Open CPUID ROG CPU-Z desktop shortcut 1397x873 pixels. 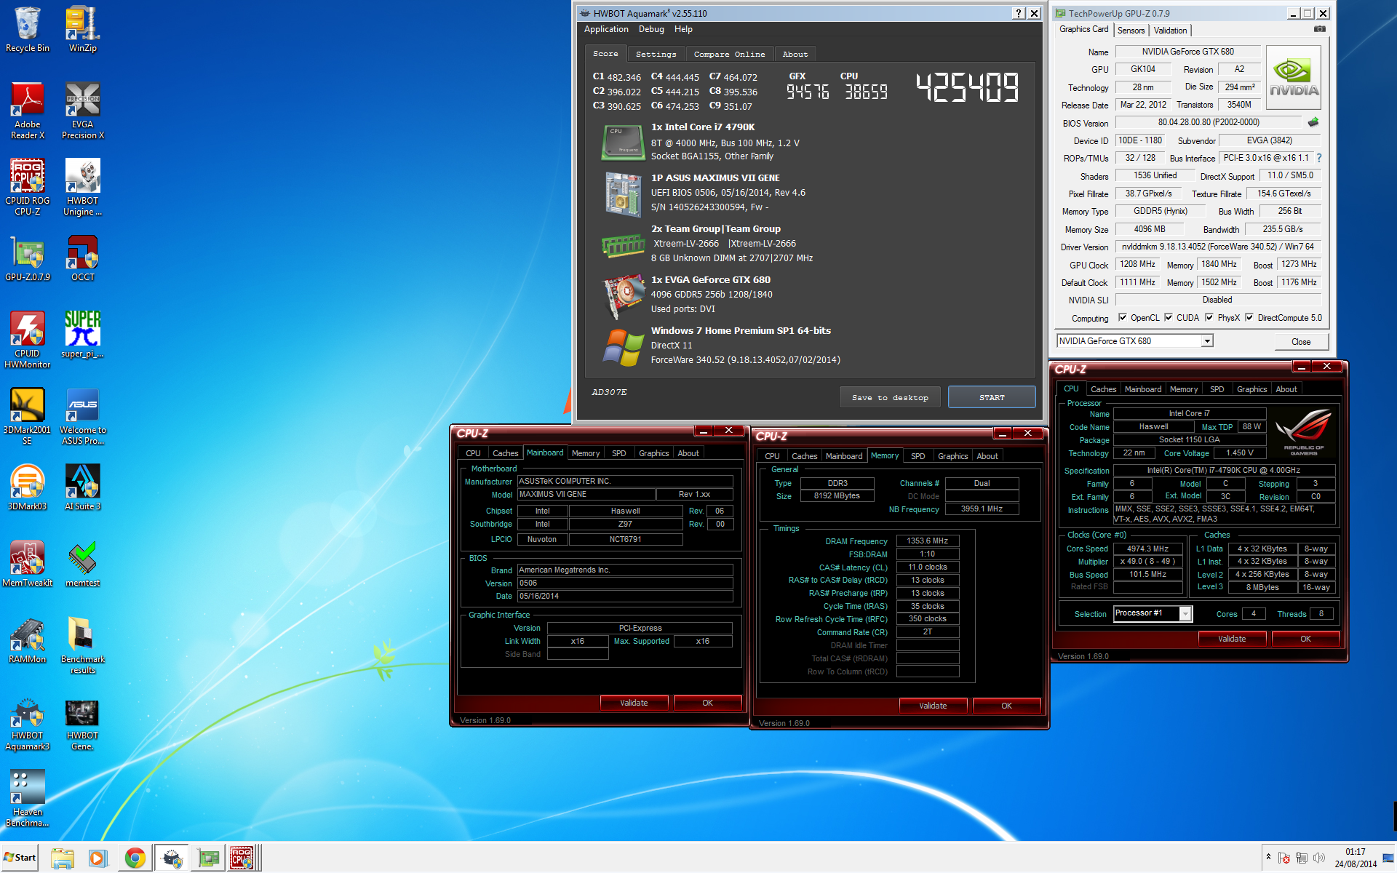point(28,187)
